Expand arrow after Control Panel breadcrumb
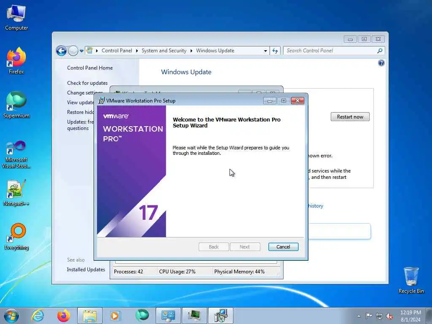 (x=137, y=51)
